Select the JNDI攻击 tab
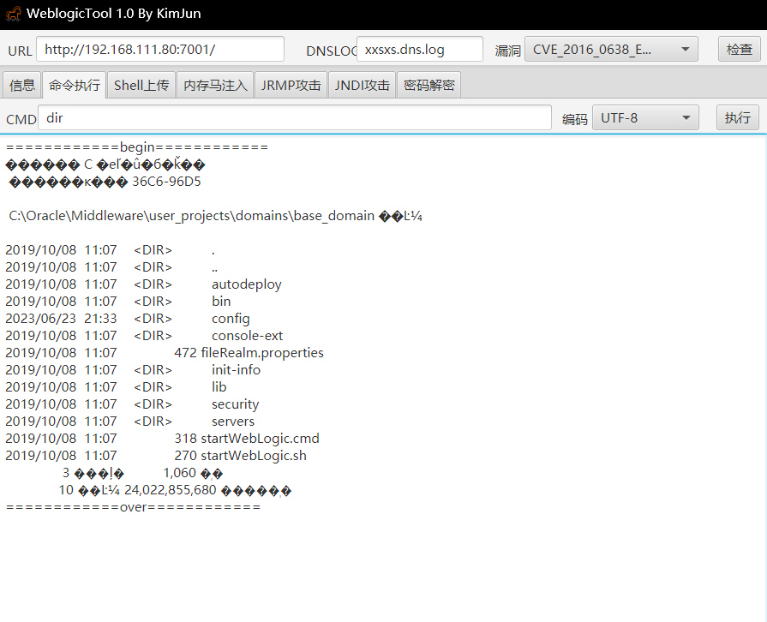Image resolution: width=767 pixels, height=622 pixels. tap(362, 85)
